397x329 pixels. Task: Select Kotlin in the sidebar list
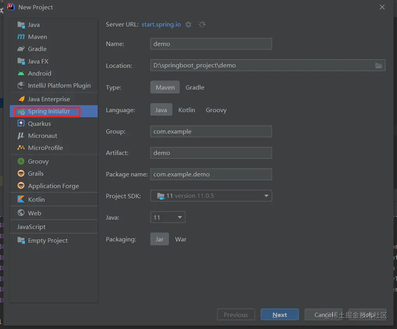click(54, 200)
